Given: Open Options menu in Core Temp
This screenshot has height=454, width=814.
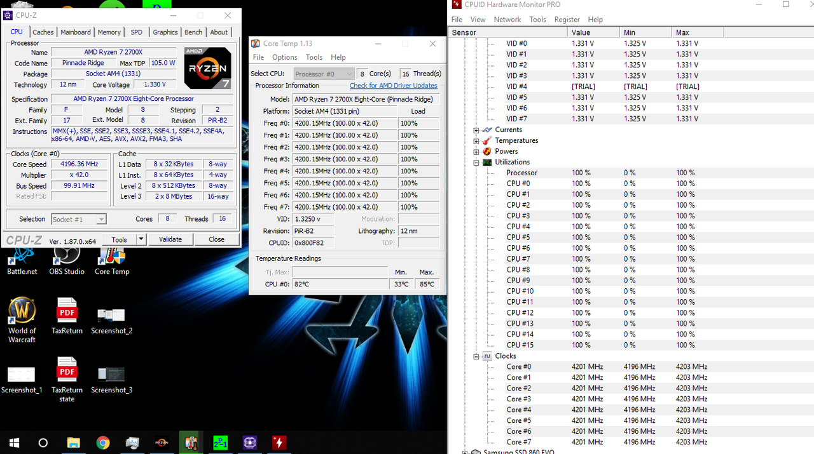Looking at the screenshot, I should point(285,57).
